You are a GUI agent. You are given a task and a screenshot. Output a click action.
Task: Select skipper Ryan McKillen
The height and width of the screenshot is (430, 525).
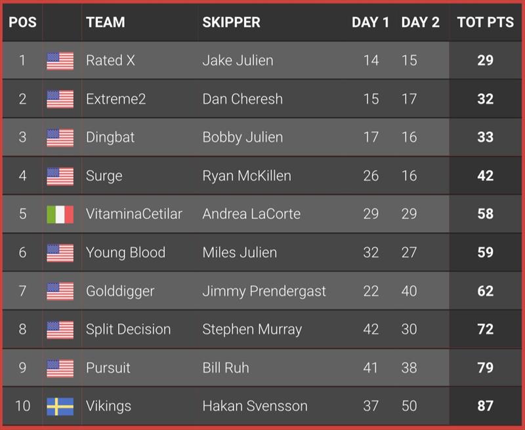[x=247, y=176]
